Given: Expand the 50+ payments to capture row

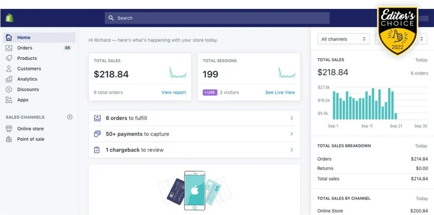Looking at the screenshot, I should [x=194, y=134].
